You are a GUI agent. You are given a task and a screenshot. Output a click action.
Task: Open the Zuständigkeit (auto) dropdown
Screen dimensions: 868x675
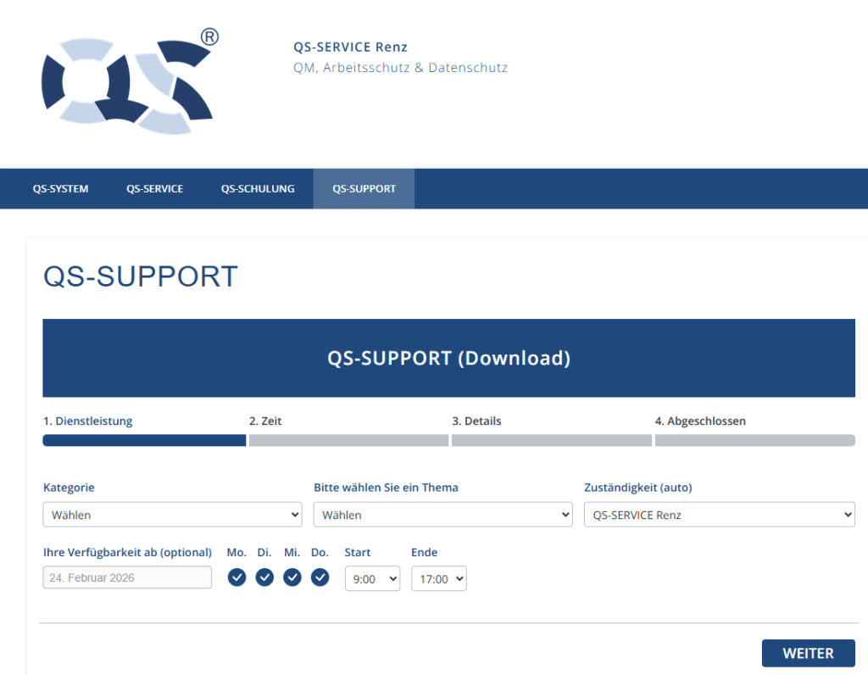(719, 515)
